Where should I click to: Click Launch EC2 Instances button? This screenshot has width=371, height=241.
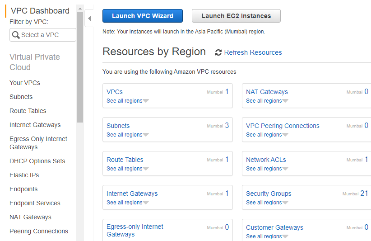tap(236, 16)
